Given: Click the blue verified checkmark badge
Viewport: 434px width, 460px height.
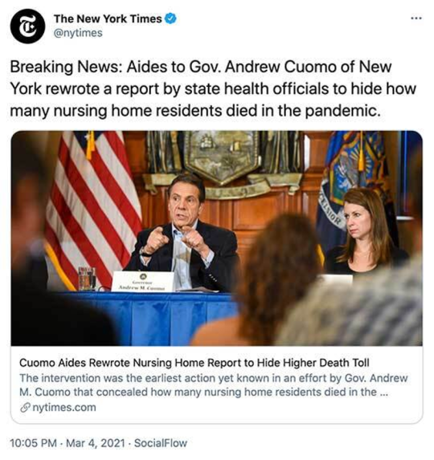Looking at the screenshot, I should pos(170,18).
